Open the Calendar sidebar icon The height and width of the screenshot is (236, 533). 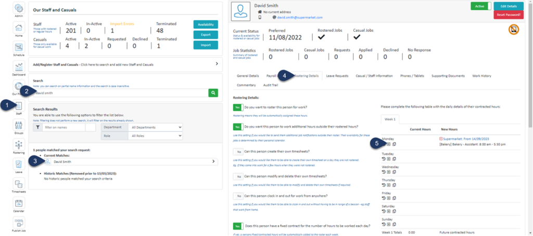(x=19, y=203)
